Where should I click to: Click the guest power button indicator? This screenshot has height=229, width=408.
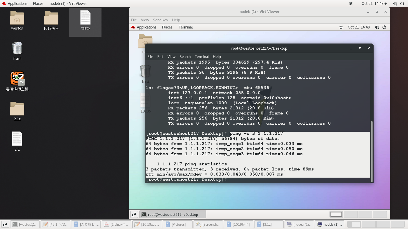[x=384, y=27]
